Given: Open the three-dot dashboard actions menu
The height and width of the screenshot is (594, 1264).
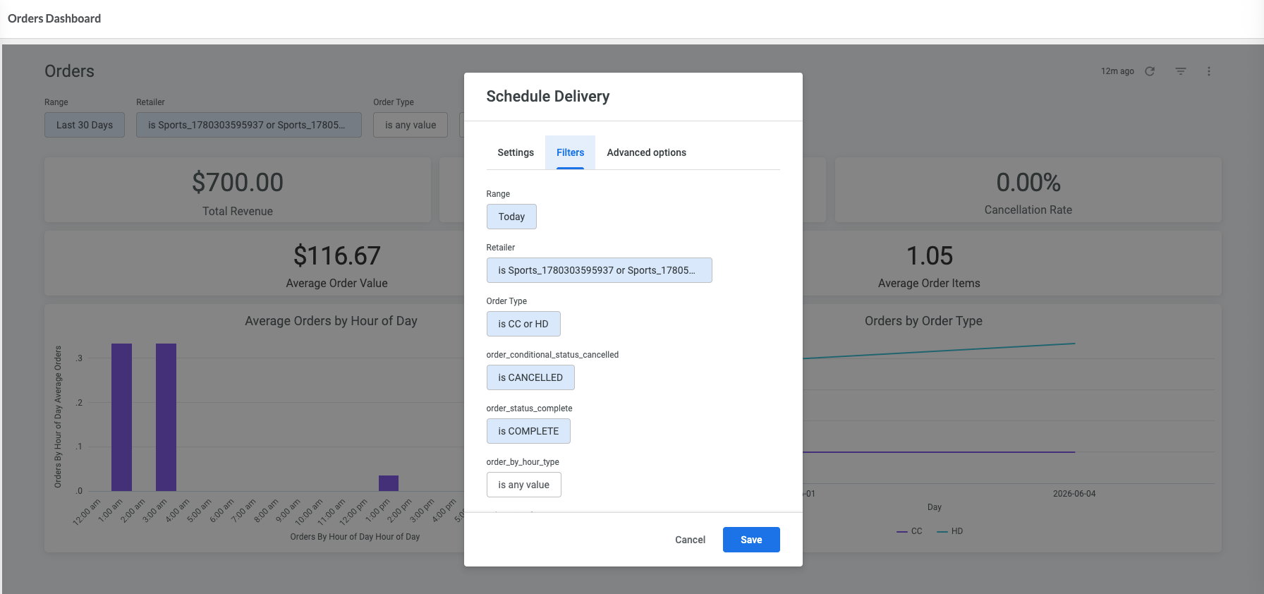Looking at the screenshot, I should point(1209,71).
